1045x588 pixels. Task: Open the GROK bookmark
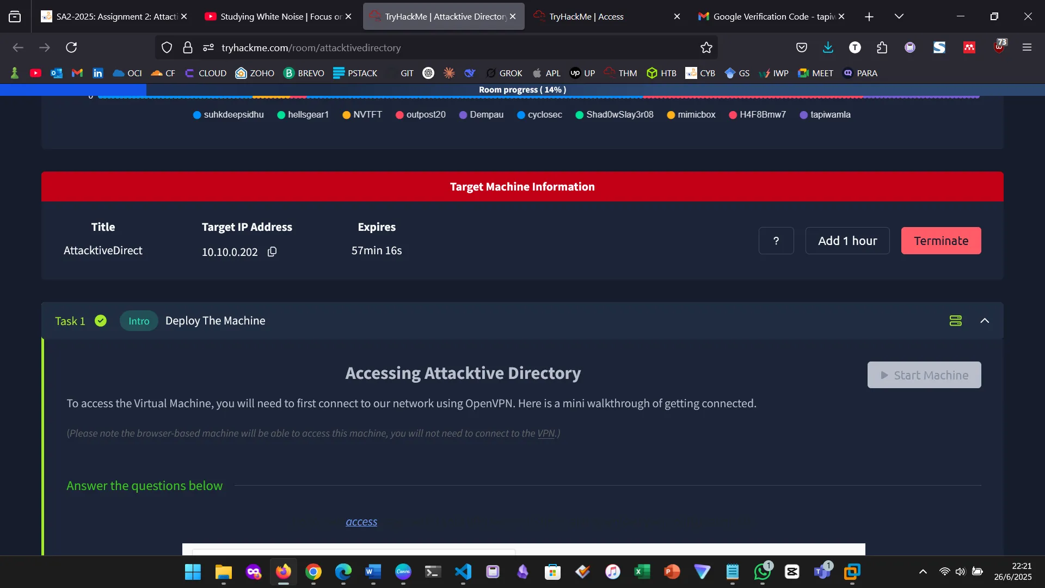[x=505, y=73]
